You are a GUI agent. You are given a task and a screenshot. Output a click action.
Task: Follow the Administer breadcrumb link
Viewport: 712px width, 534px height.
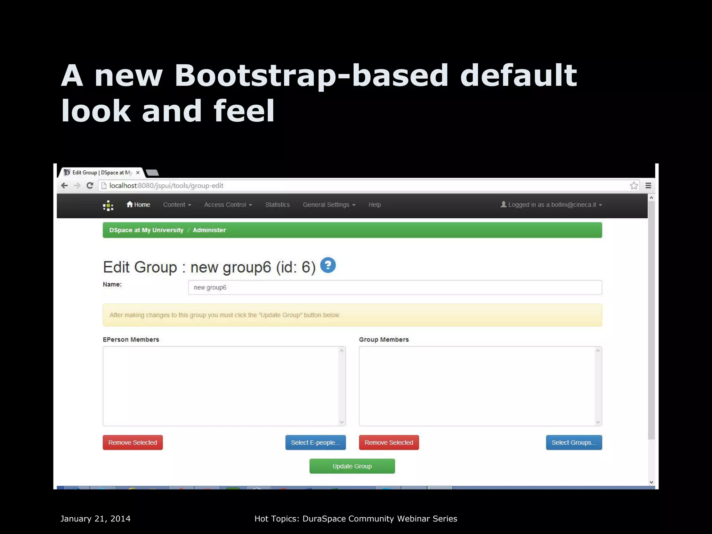[209, 230]
